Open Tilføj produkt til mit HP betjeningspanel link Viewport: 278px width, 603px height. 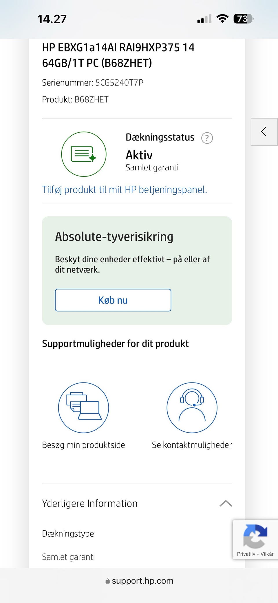(x=125, y=190)
